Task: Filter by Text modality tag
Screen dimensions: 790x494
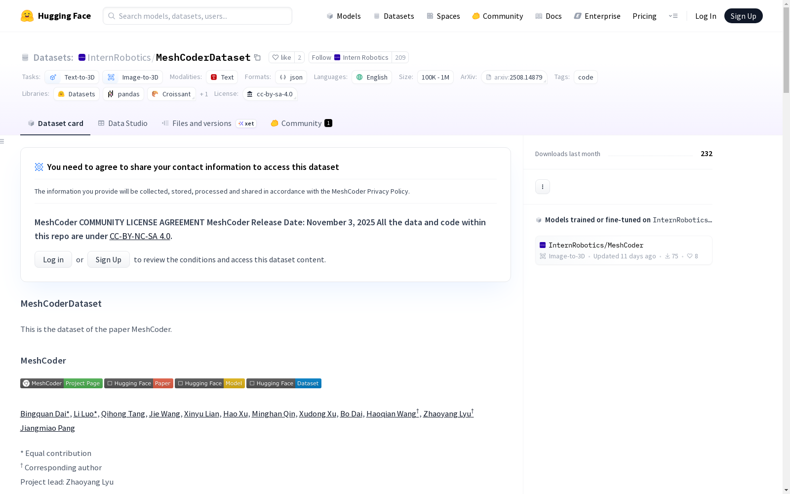Action: coord(222,77)
